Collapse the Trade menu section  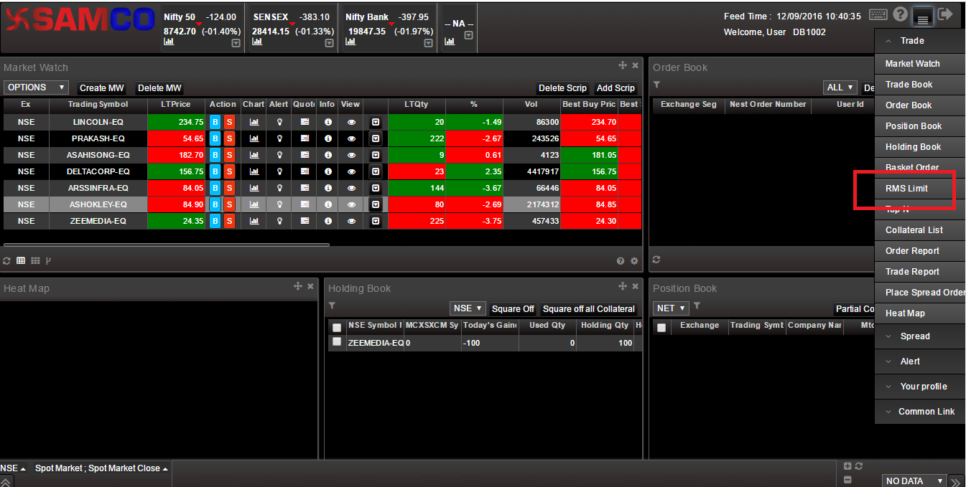(x=920, y=41)
